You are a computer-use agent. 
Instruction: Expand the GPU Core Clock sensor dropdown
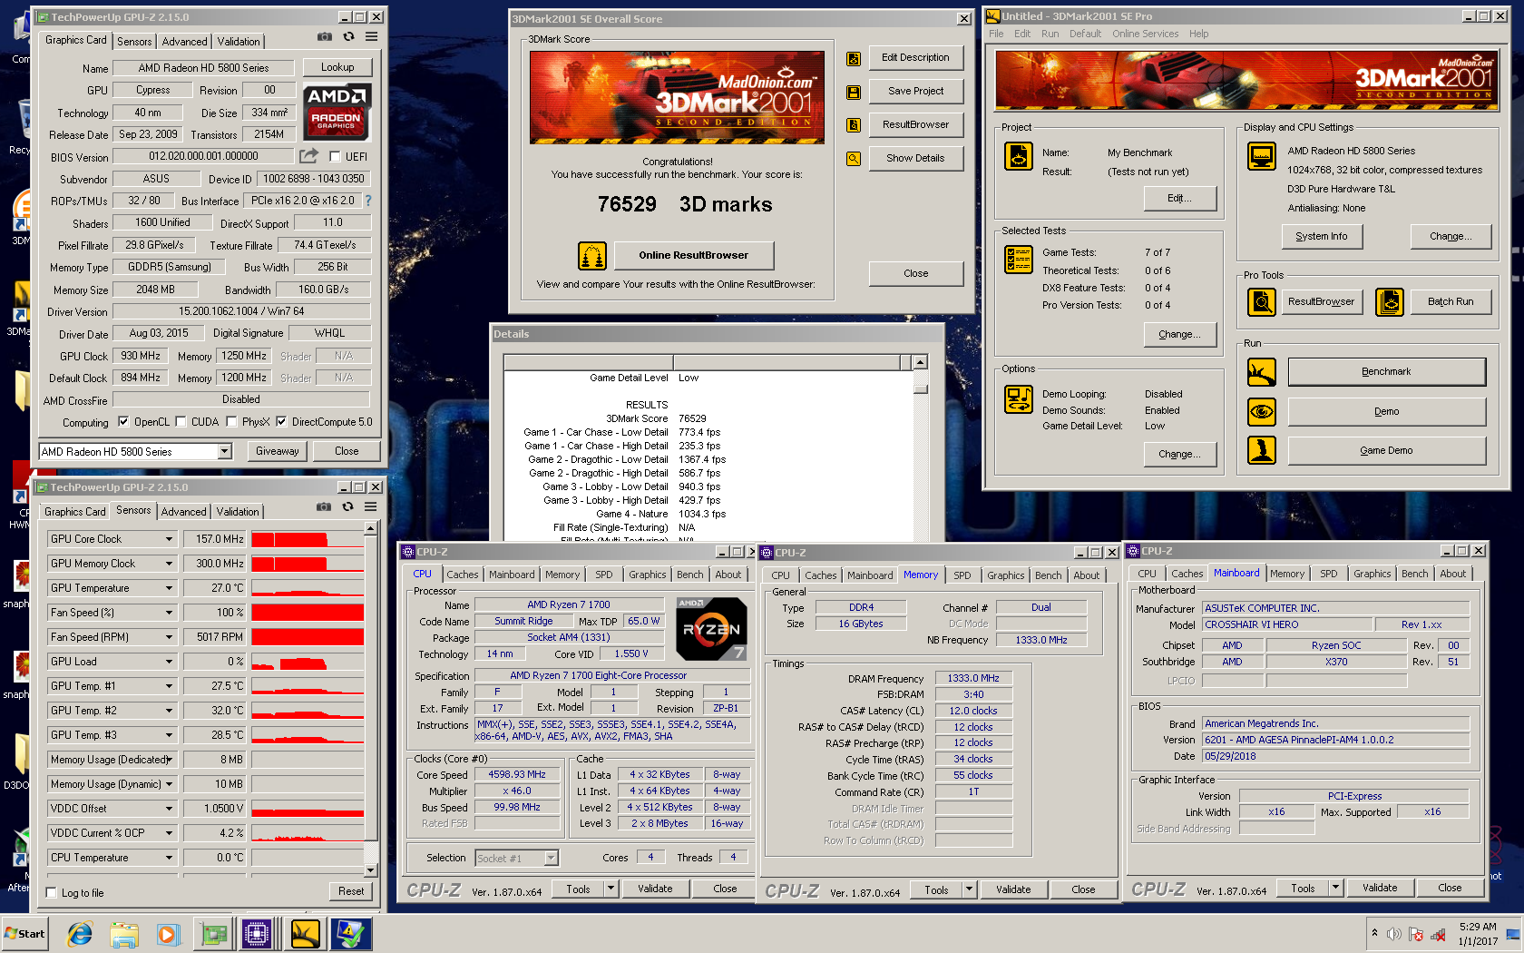point(169,539)
